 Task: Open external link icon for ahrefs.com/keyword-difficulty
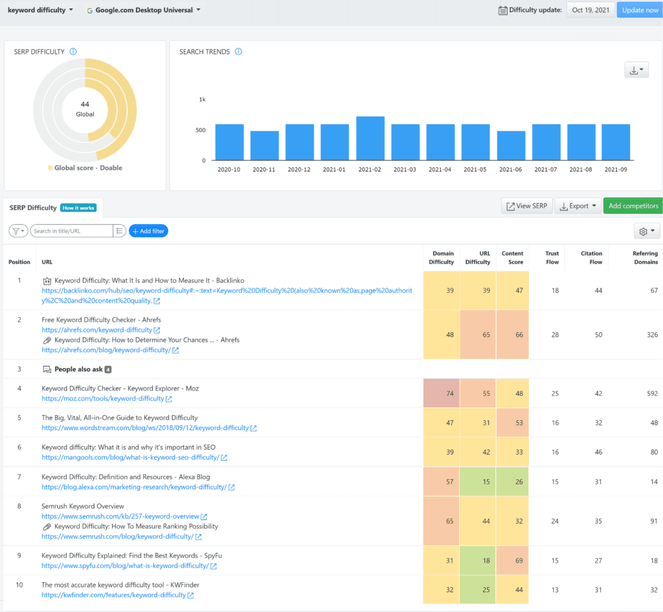(x=157, y=330)
